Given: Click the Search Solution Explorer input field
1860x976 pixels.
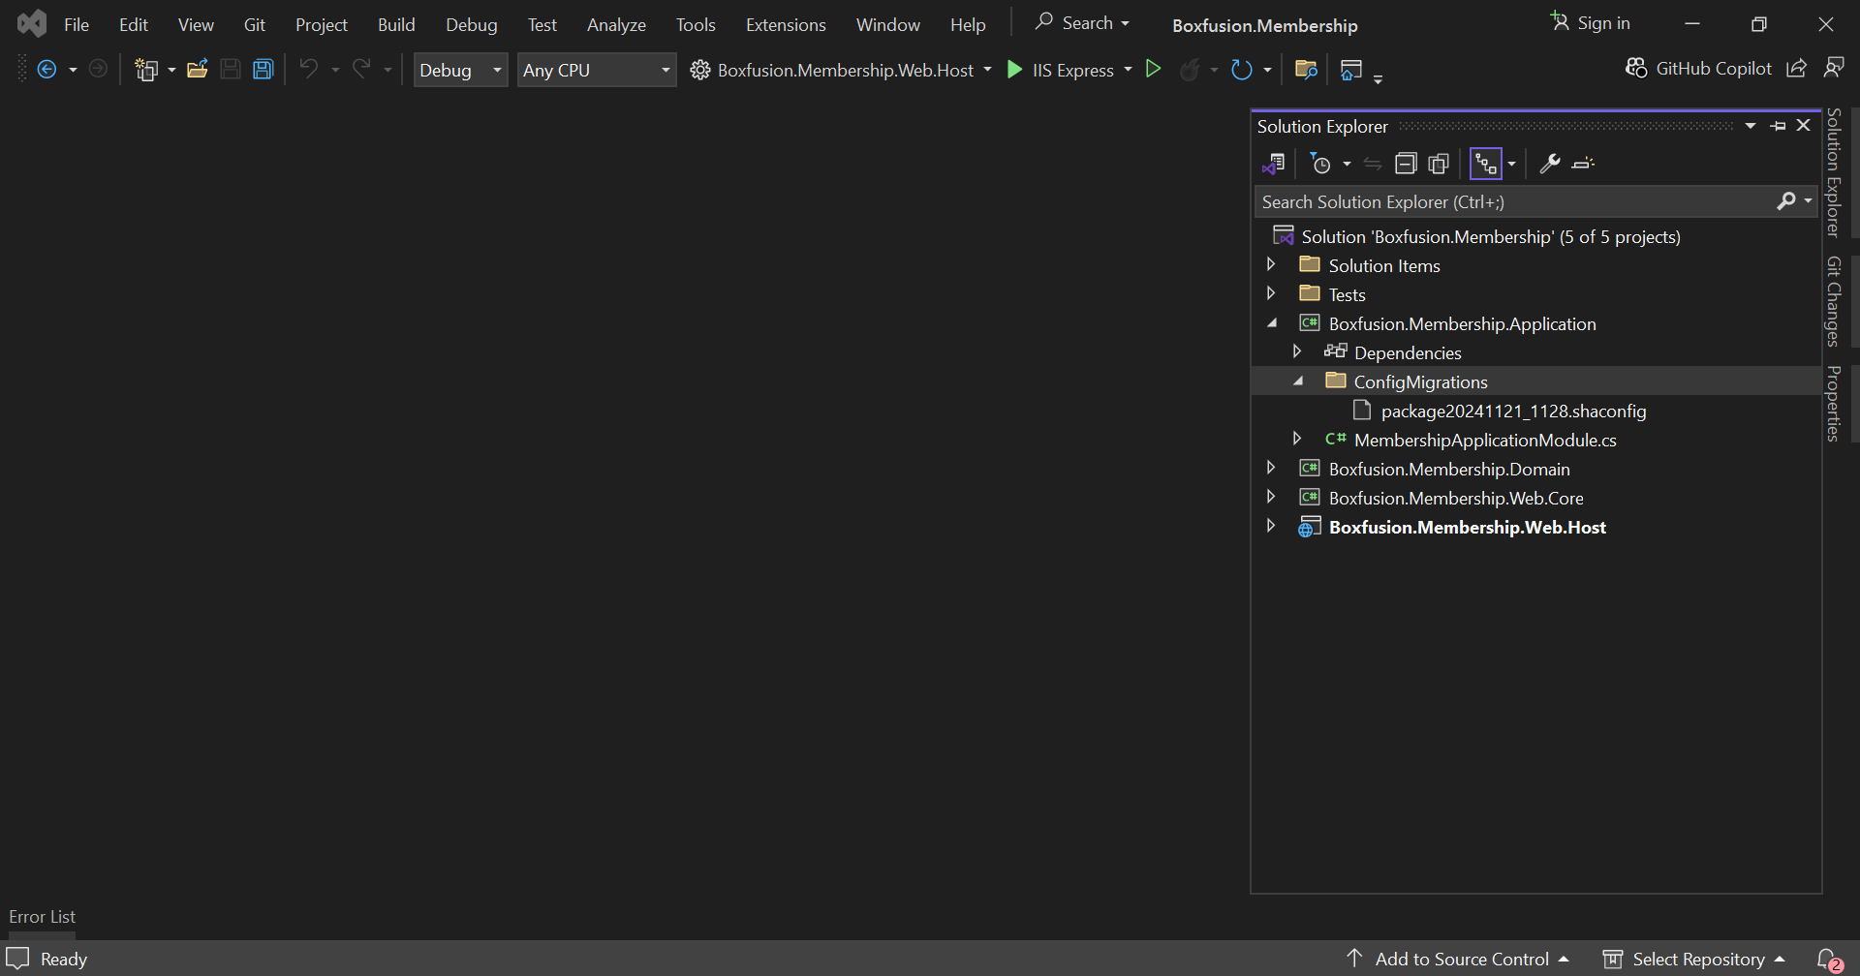Looking at the screenshot, I should pos(1516,201).
